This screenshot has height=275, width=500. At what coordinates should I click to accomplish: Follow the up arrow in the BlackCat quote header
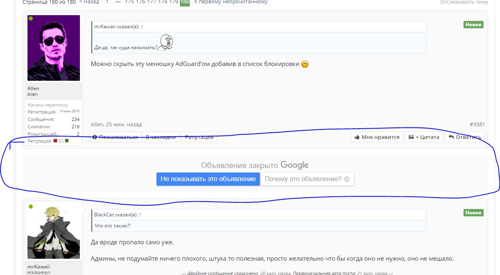pyautogui.click(x=140, y=215)
